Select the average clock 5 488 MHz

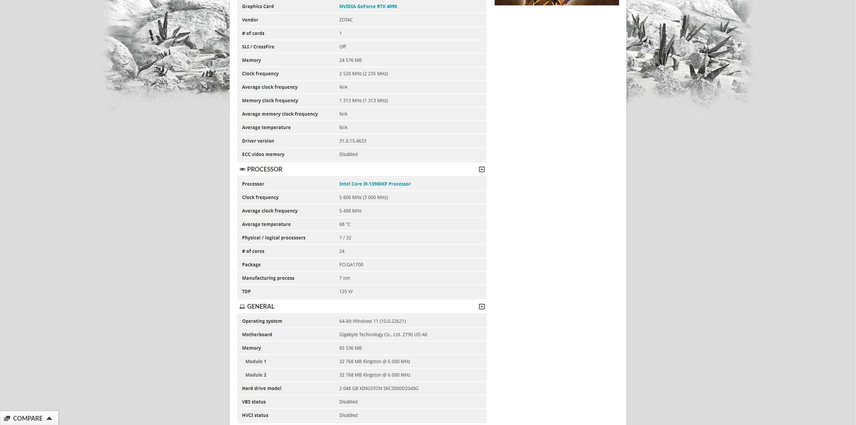click(x=350, y=211)
